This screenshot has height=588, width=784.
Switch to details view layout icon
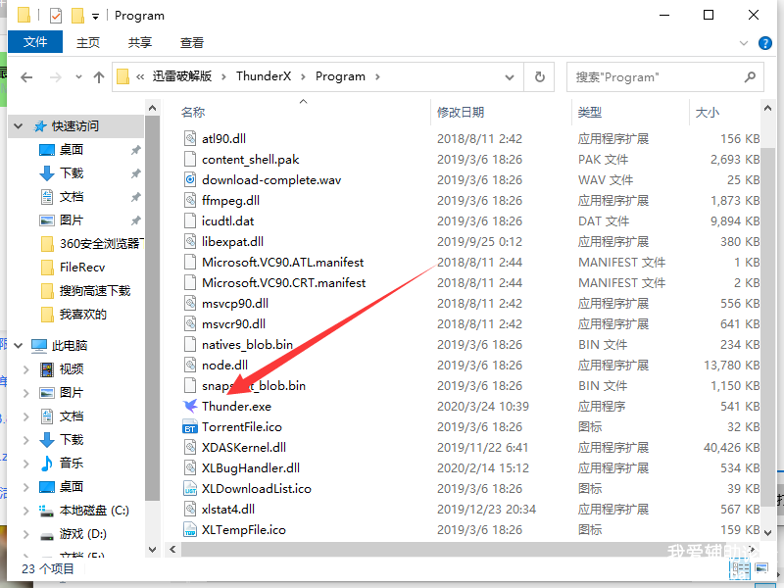pos(741,569)
